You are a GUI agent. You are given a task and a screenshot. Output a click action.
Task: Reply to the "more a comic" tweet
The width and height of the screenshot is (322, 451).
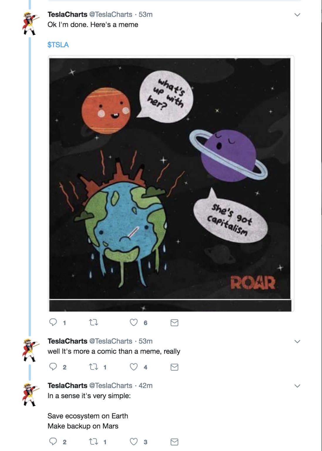(x=53, y=367)
